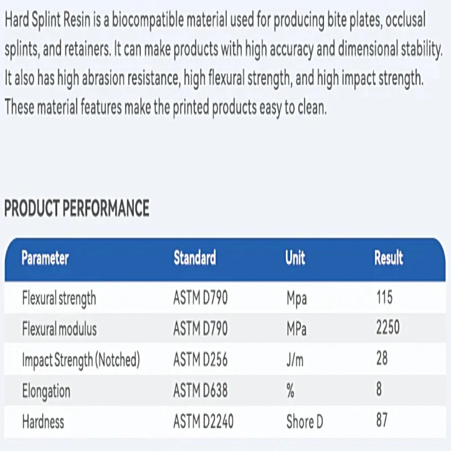Click the Standard column header
Viewport: 451px width, 451px height.
(195, 258)
